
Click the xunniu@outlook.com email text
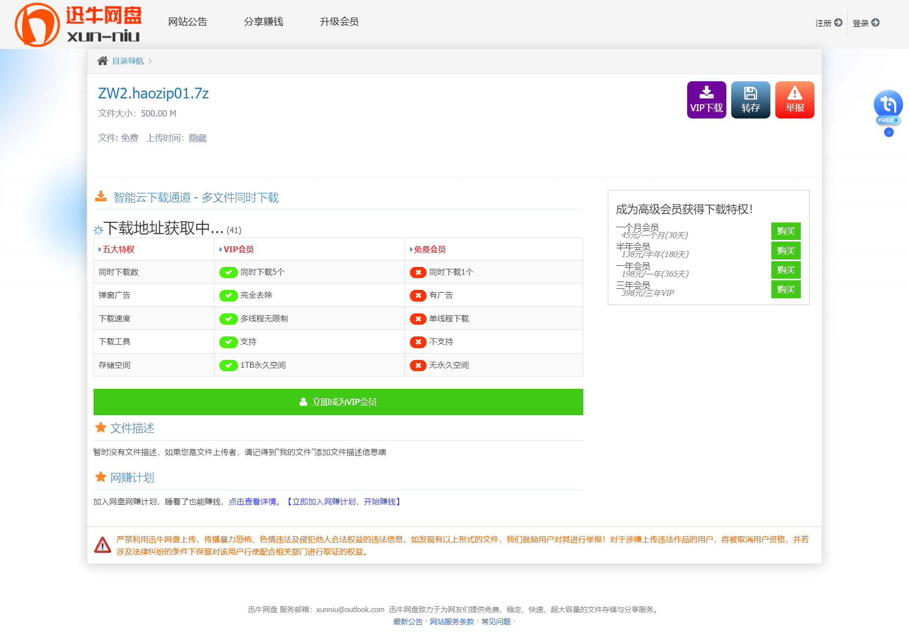pyautogui.click(x=350, y=610)
